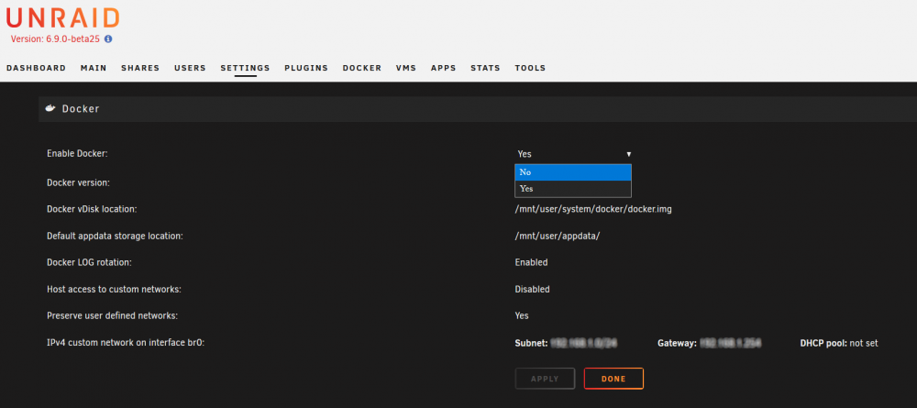Go to the Tools tab

(530, 68)
